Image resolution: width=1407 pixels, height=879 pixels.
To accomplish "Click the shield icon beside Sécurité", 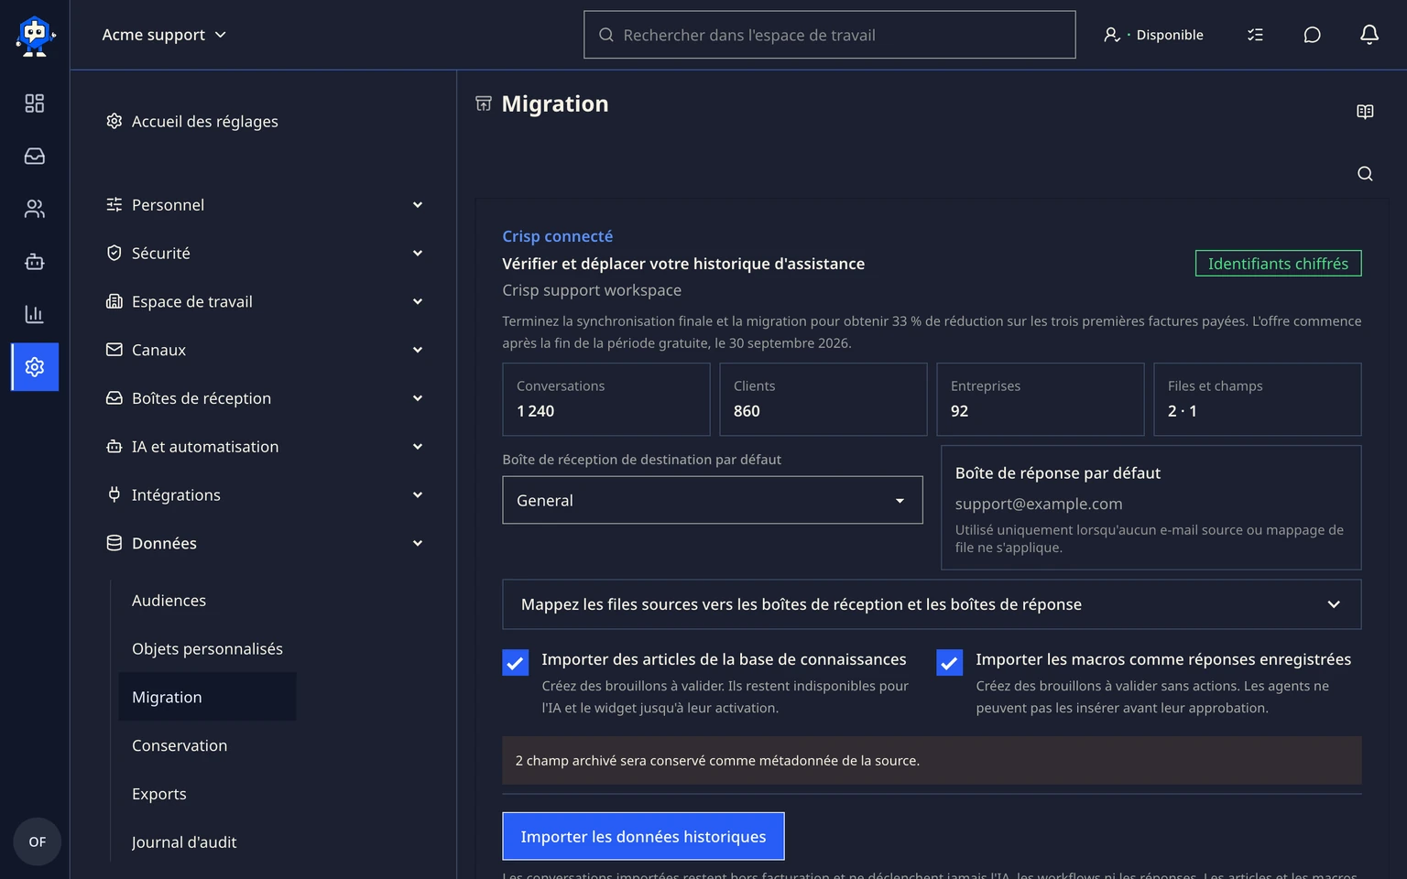I will [115, 253].
